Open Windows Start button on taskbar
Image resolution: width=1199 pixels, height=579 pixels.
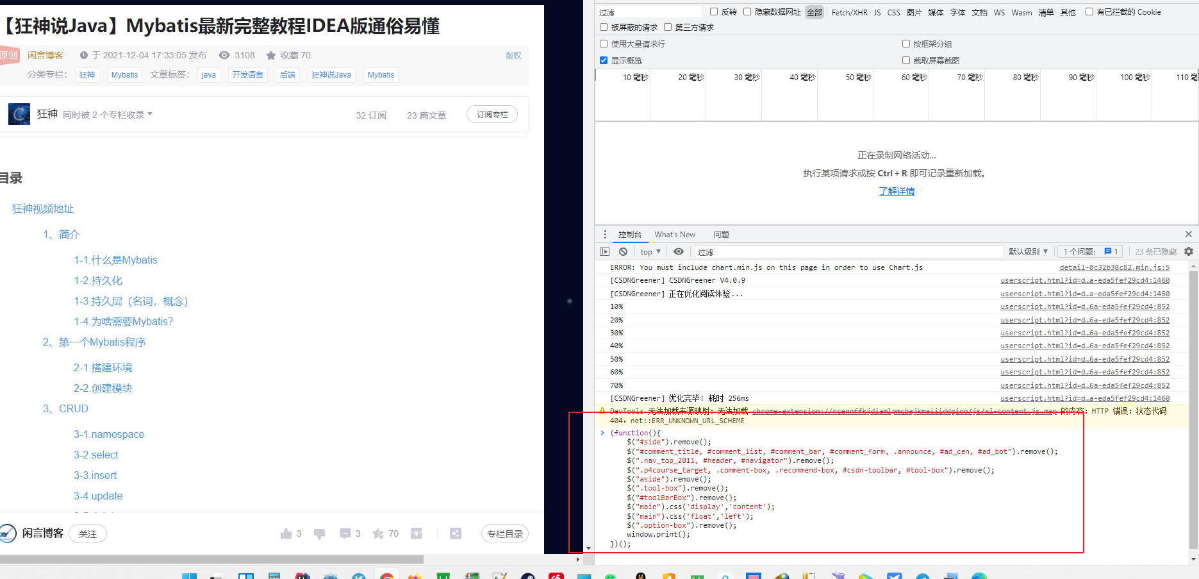click(x=189, y=576)
